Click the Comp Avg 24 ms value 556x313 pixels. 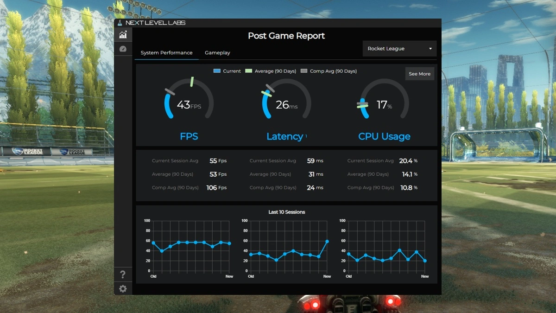click(x=315, y=188)
